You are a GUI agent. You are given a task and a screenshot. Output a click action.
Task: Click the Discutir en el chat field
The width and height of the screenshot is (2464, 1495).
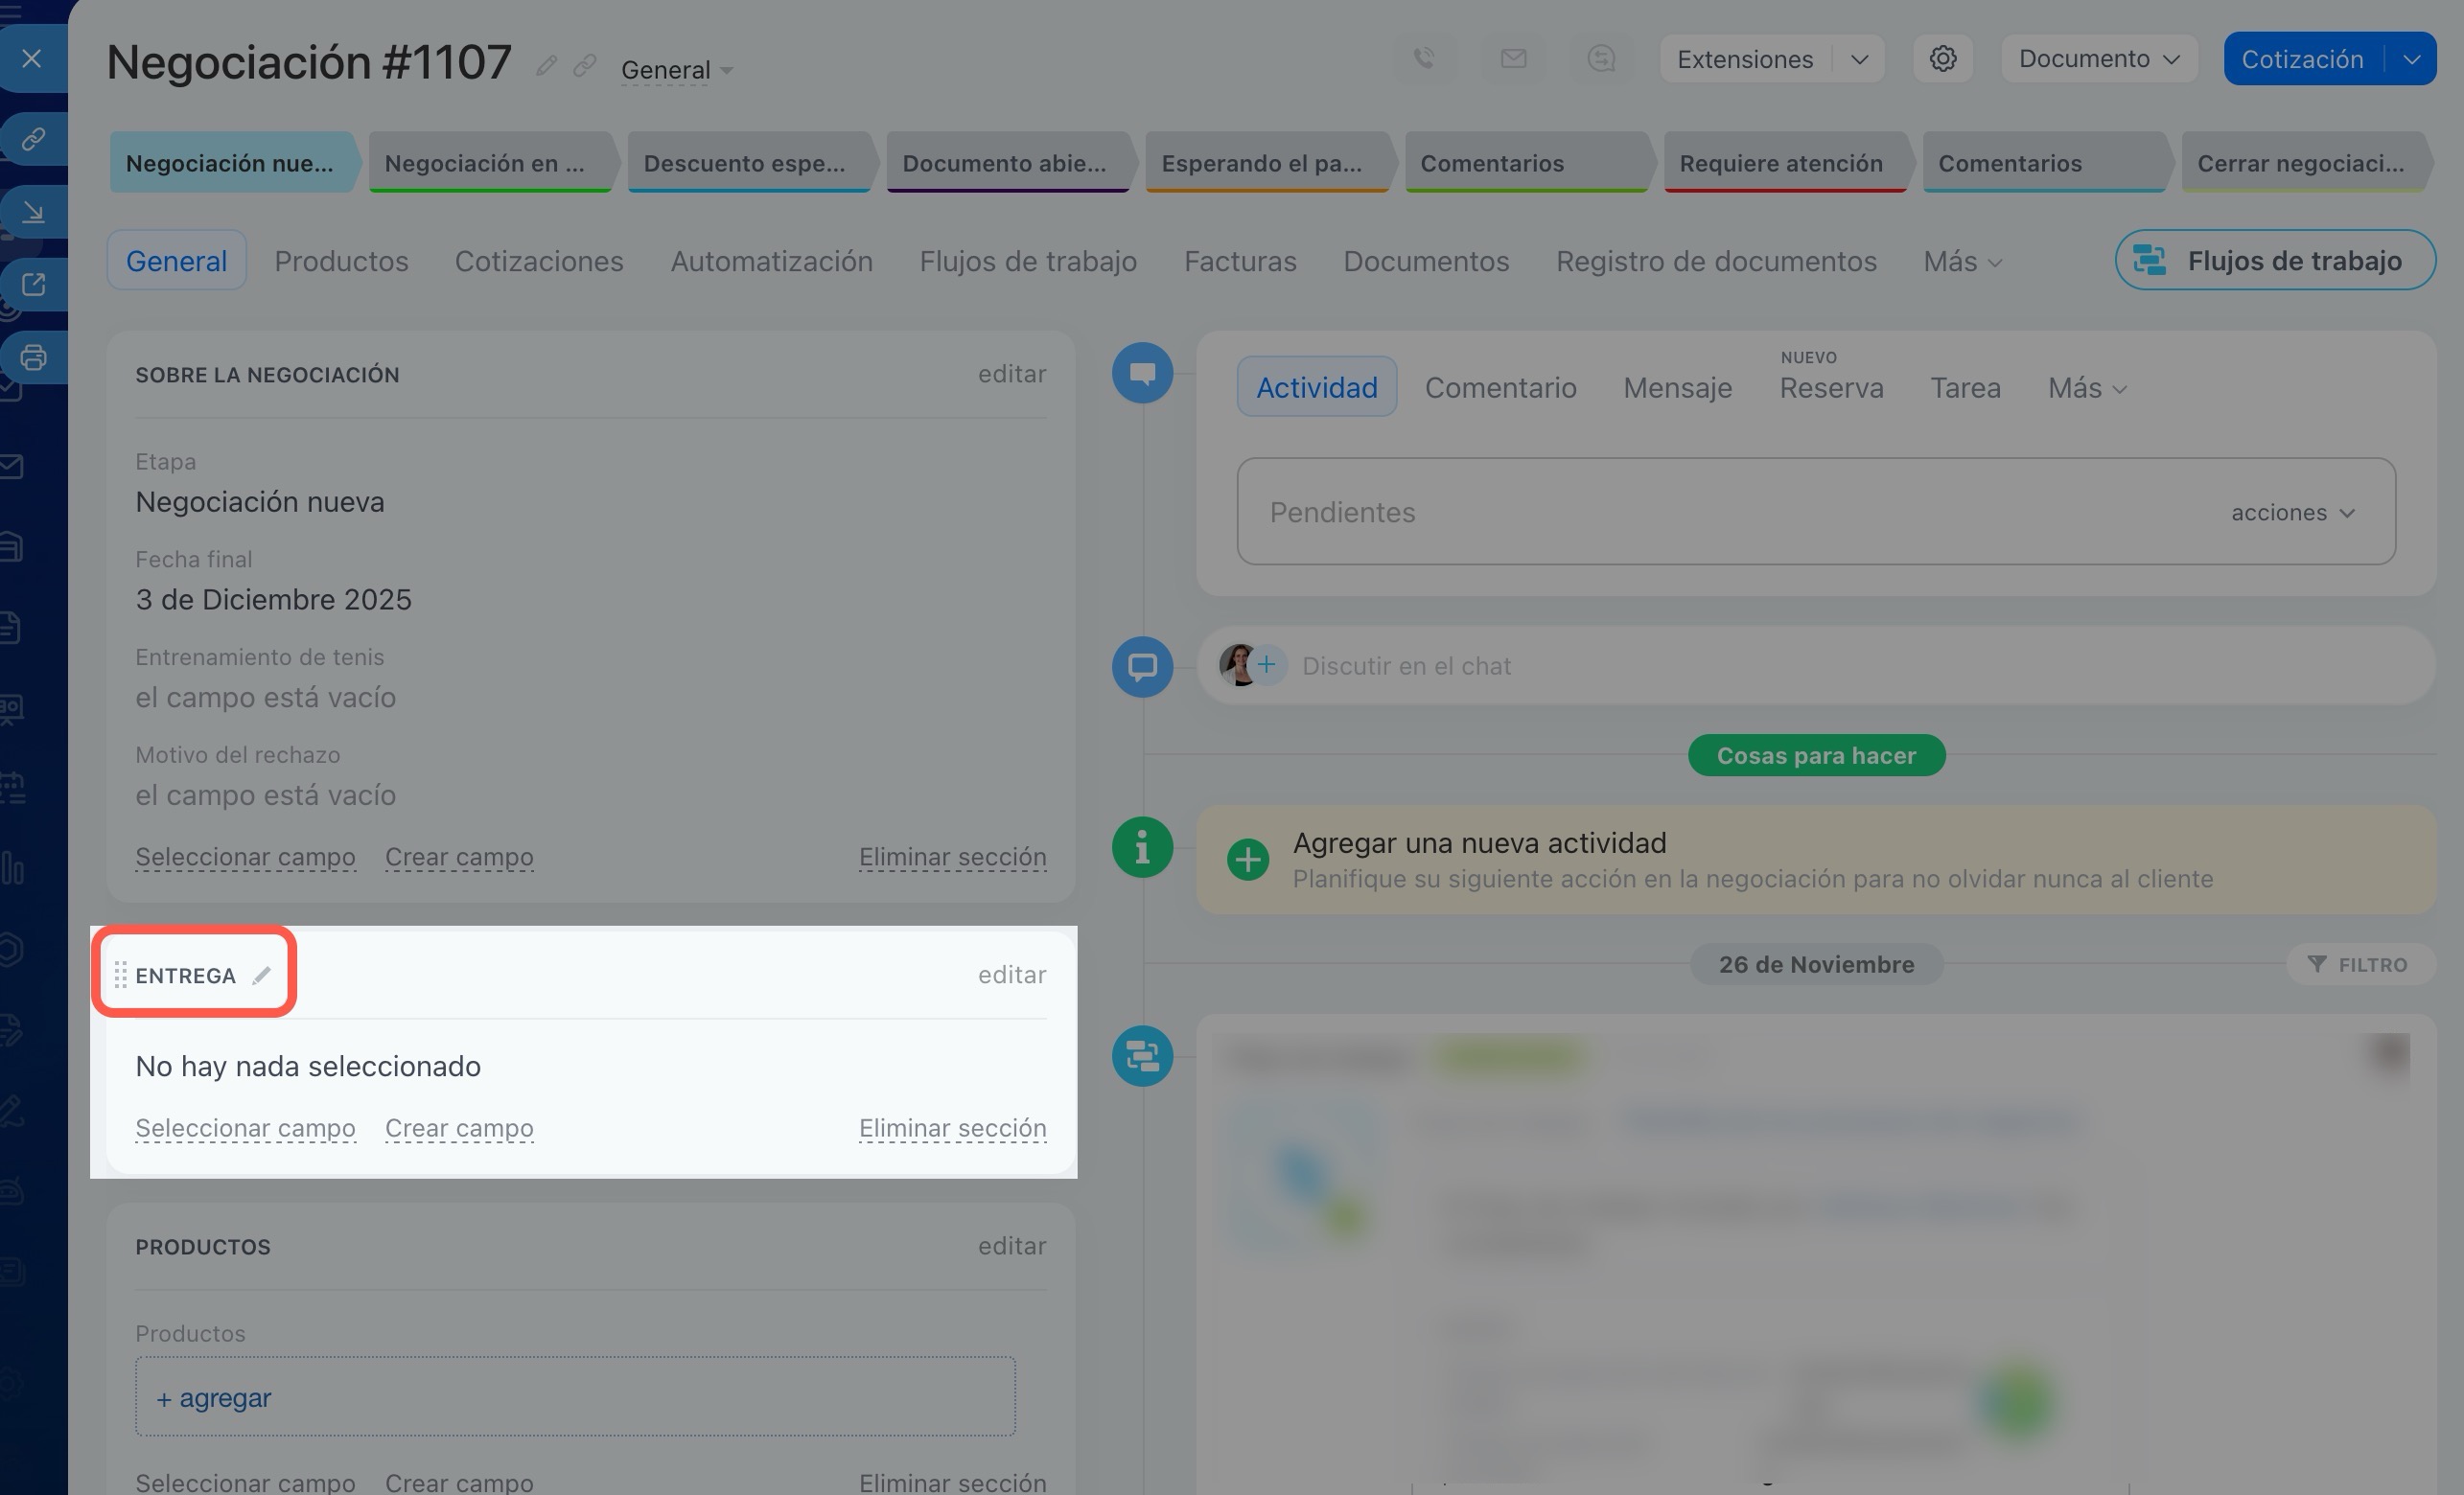click(1406, 665)
